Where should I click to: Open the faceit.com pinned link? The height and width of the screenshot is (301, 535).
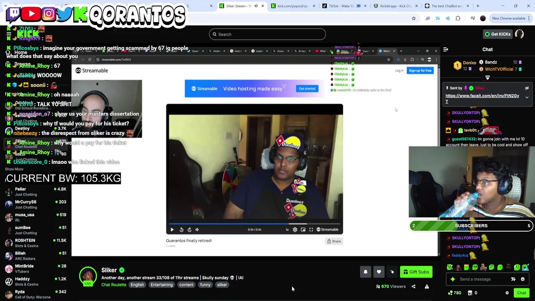[x=482, y=98]
